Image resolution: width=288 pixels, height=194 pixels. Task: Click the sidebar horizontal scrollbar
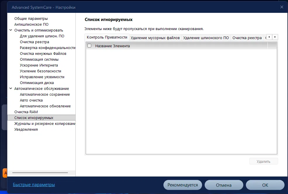(x=40, y=173)
